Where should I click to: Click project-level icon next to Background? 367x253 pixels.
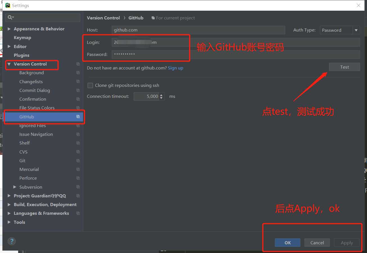pos(78,73)
